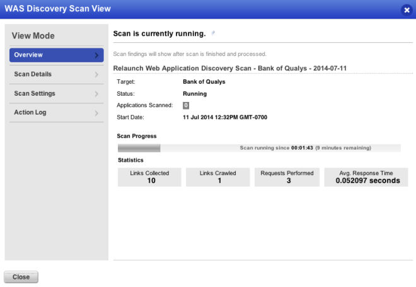The image size is (416, 287).
Task: Click the 'View Mode' sidebar heading
Action: [33, 36]
